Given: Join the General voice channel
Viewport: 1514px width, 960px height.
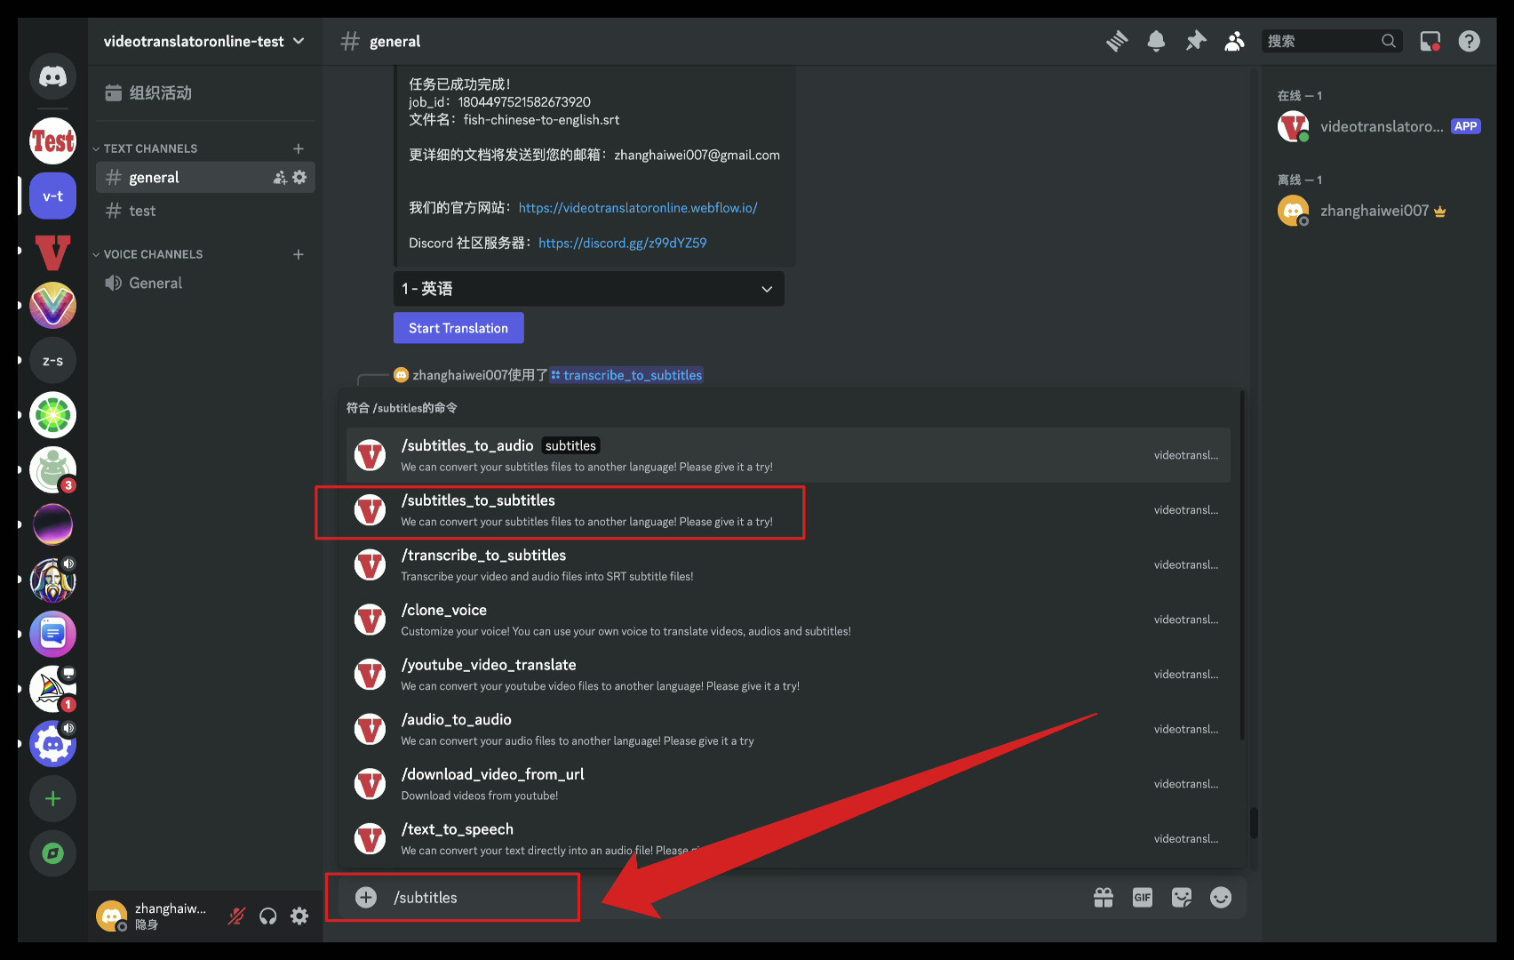Looking at the screenshot, I should pyautogui.click(x=204, y=283).
